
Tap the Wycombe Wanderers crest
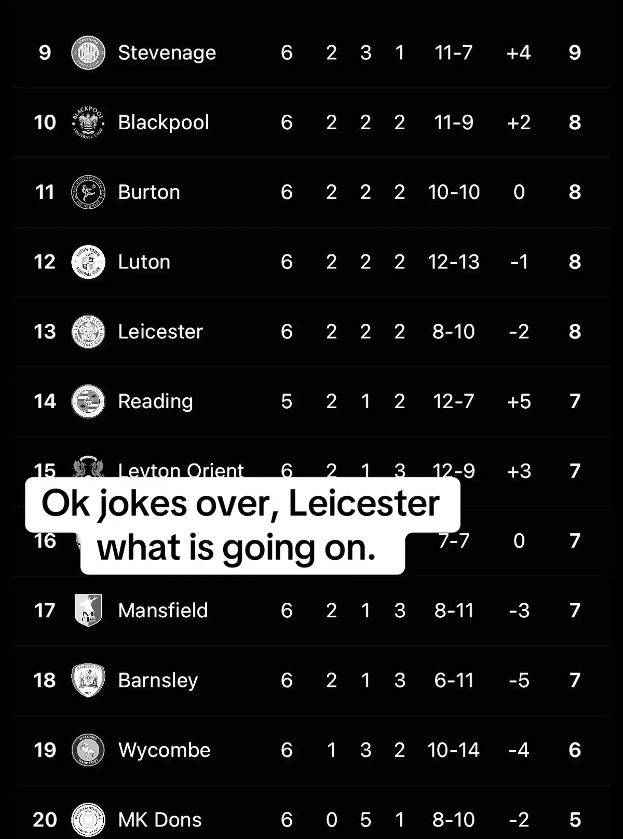[88, 750]
